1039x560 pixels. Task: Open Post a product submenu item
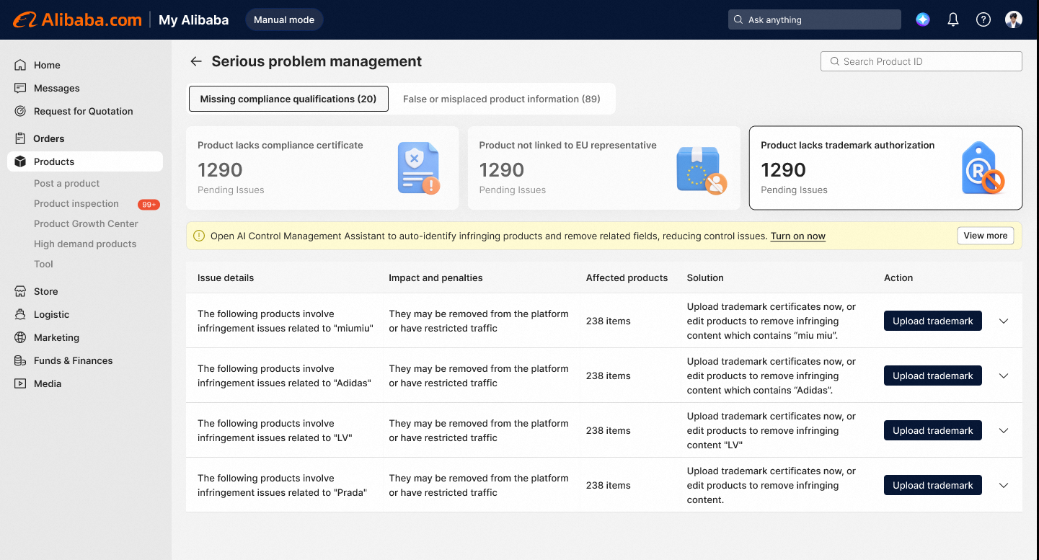(x=67, y=183)
